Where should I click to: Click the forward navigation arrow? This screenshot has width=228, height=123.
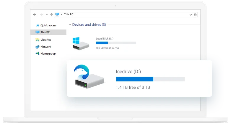pos(41,14)
